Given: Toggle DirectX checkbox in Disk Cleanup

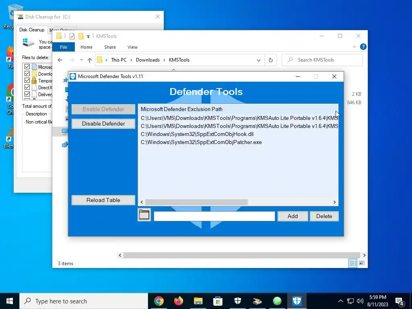Looking at the screenshot, I should 27,87.
